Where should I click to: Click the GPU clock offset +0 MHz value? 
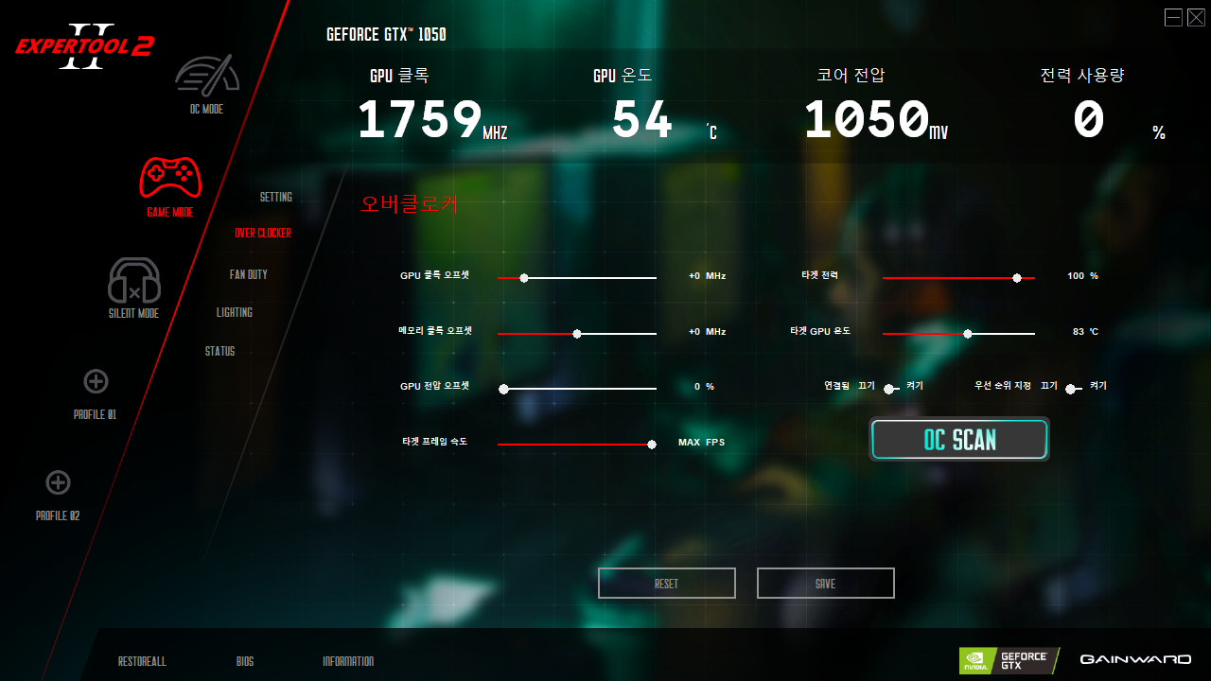coord(707,276)
